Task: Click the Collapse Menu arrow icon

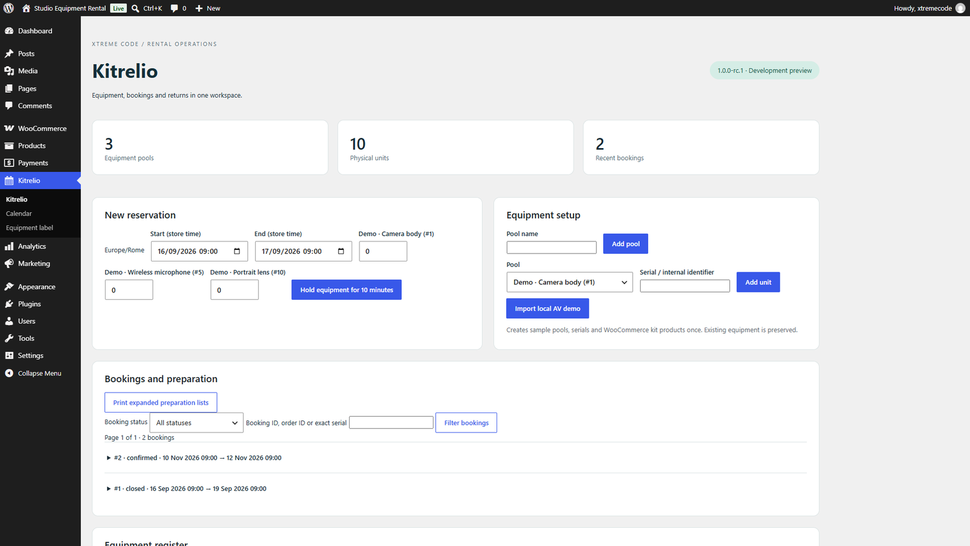Action: [9, 373]
